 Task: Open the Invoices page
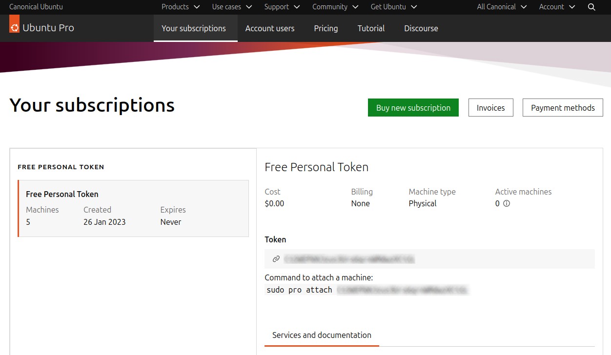pos(491,108)
